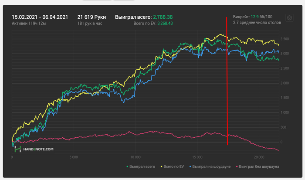Click the '21 619 Руки' hands count

91,17
